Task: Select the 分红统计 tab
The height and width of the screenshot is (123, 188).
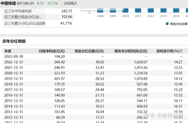Action: pyautogui.click(x=70, y=3)
